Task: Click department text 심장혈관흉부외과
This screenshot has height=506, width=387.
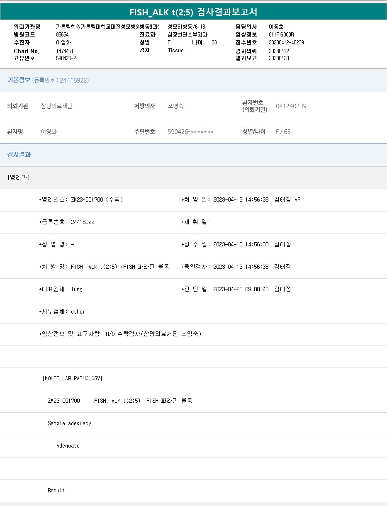Action: [187, 34]
